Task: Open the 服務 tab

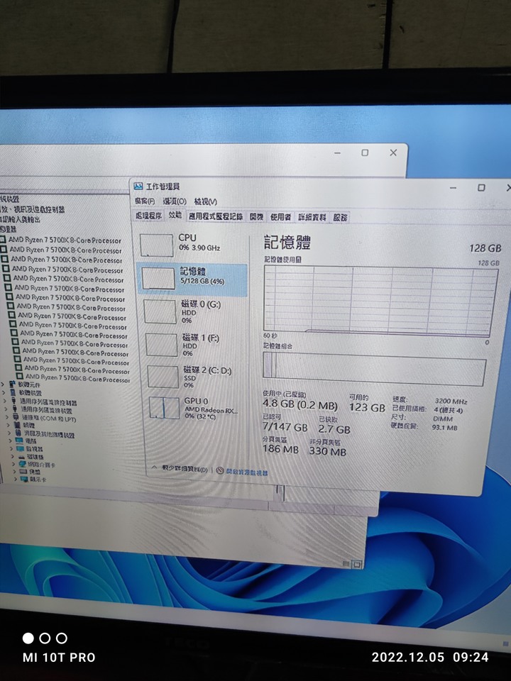Action: (340, 218)
